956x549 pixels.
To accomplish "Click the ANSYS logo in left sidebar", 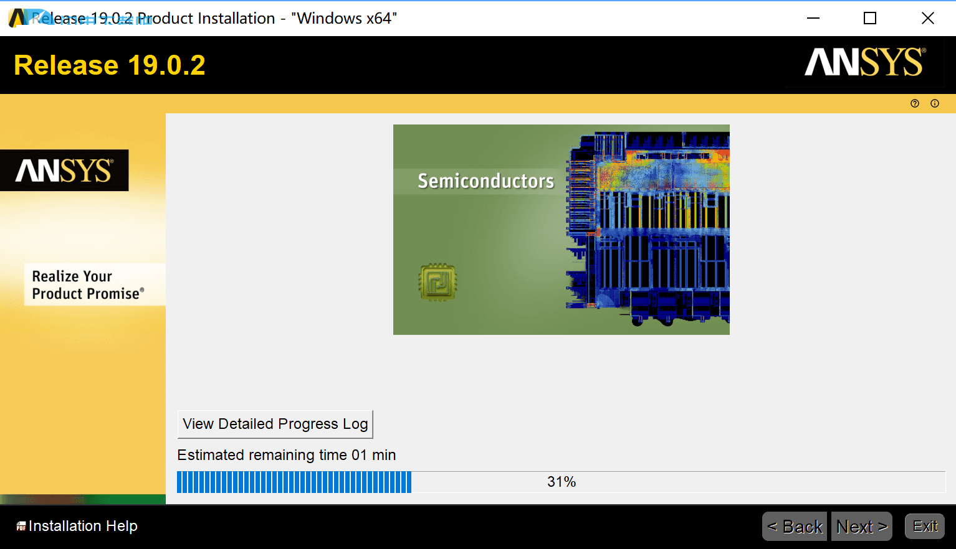I will tap(64, 171).
